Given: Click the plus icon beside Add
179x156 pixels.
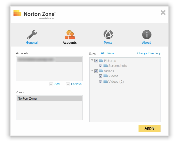Looking at the screenshot, I should tap(51, 84).
